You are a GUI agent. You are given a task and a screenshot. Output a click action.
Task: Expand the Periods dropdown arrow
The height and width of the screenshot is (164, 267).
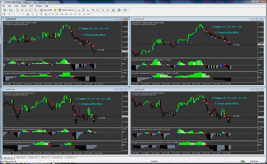121,10
